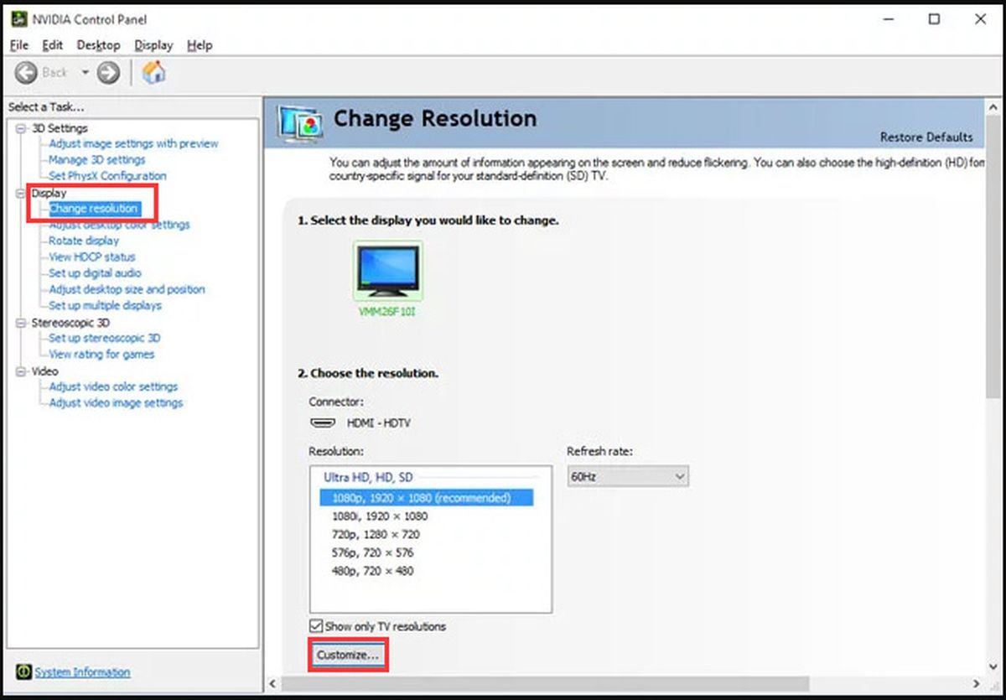Select the VMM26F10I monitor display icon
This screenshot has width=1006, height=700.
[x=388, y=272]
